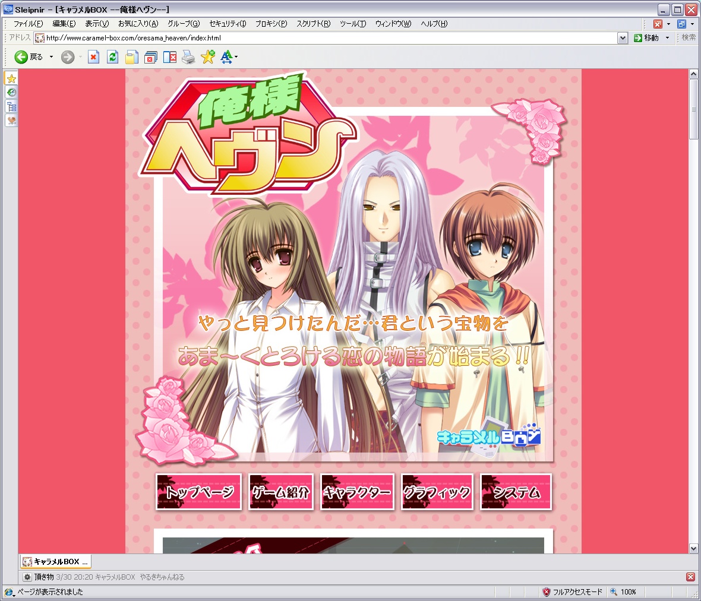
Task: Add page to favorites with star-plus icon
Action: coord(207,57)
